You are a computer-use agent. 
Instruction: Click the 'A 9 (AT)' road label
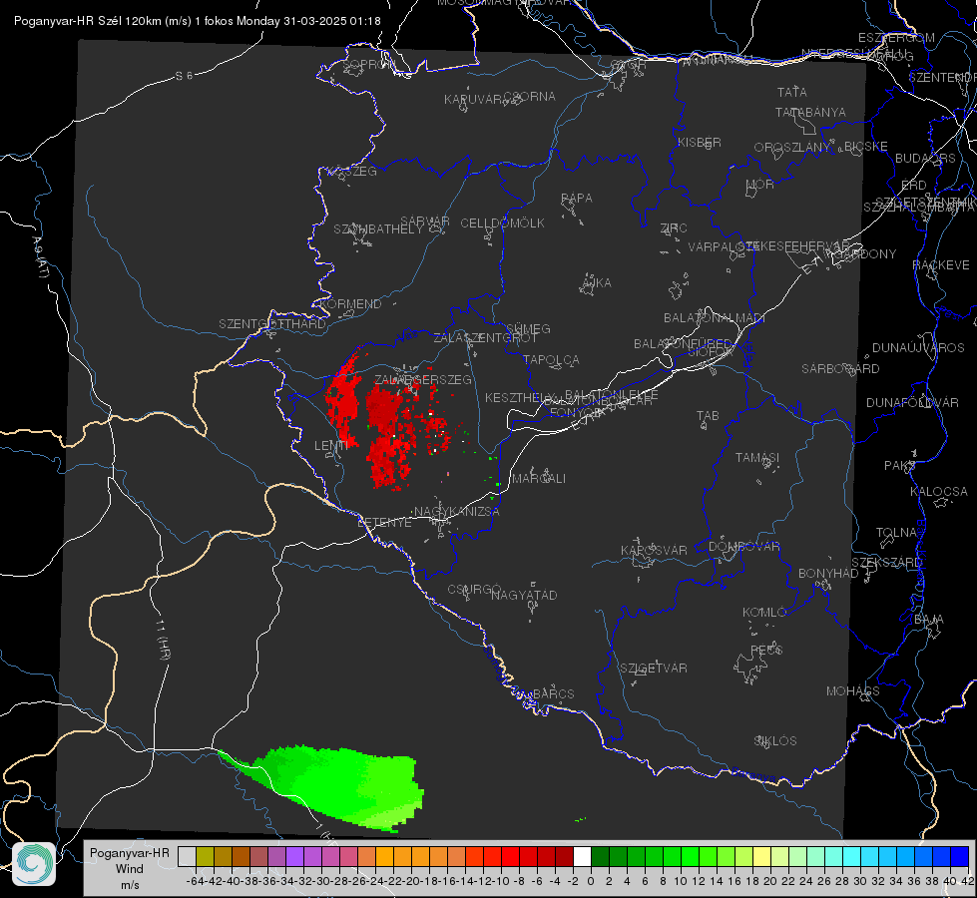pyautogui.click(x=40, y=257)
